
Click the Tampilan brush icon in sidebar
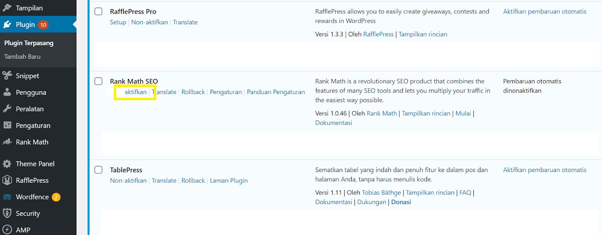pyautogui.click(x=7, y=7)
